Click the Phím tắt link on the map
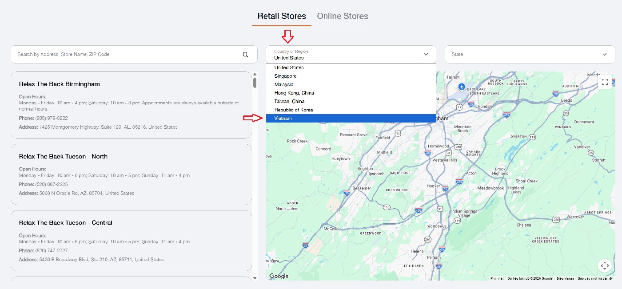622x289 pixels. 497,278
